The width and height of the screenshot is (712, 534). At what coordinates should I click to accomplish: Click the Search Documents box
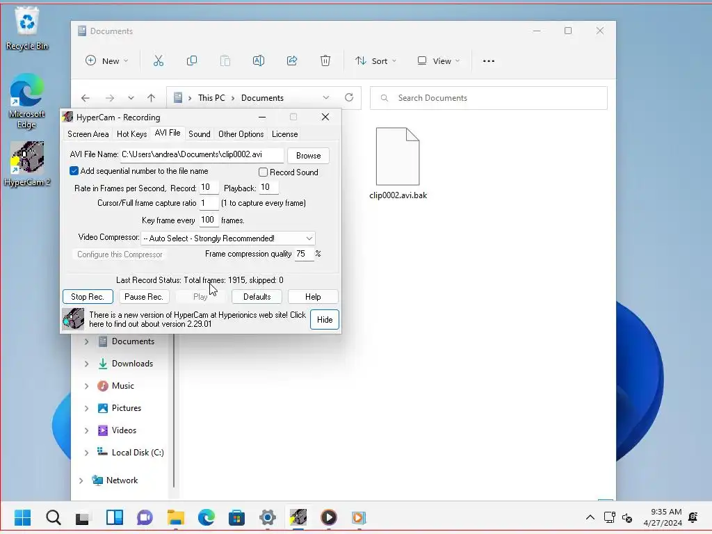(489, 98)
